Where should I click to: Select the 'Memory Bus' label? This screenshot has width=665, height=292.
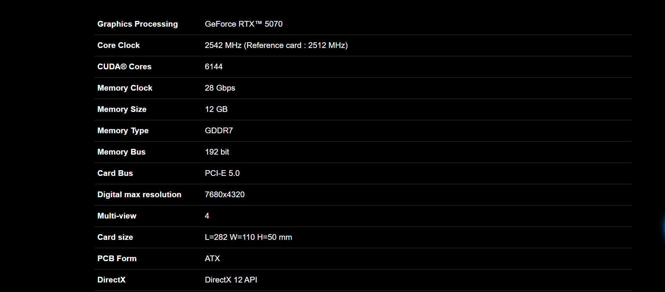pyautogui.click(x=121, y=152)
